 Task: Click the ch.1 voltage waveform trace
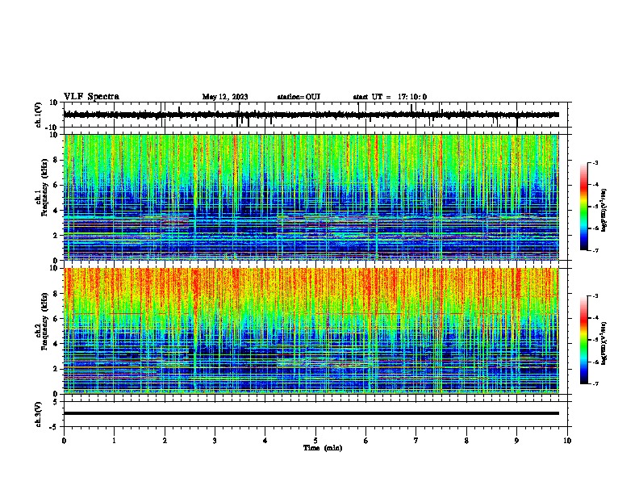click(311, 115)
